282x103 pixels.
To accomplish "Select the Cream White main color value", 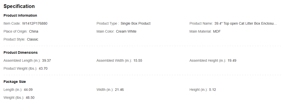I will point(126,32).
